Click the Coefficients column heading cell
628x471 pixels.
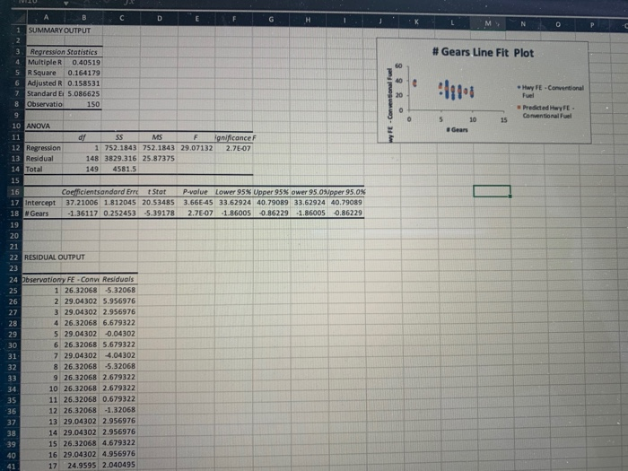point(81,192)
